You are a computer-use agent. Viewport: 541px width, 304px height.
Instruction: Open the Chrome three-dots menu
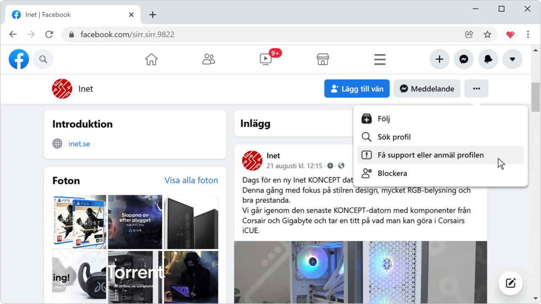click(528, 34)
